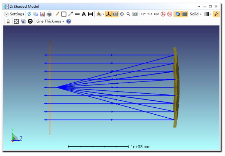This screenshot has width=225, height=156.
Task: Select the pencil annotation tool
Action: click(57, 14)
